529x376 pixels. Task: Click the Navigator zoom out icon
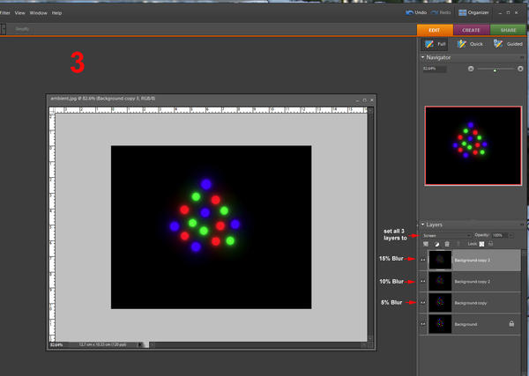(x=471, y=69)
